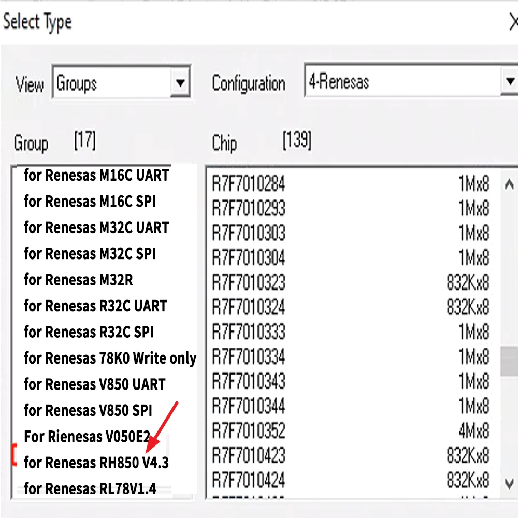Select the group for Renesas M32R
Screen dimensions: 518x518
tap(78, 280)
